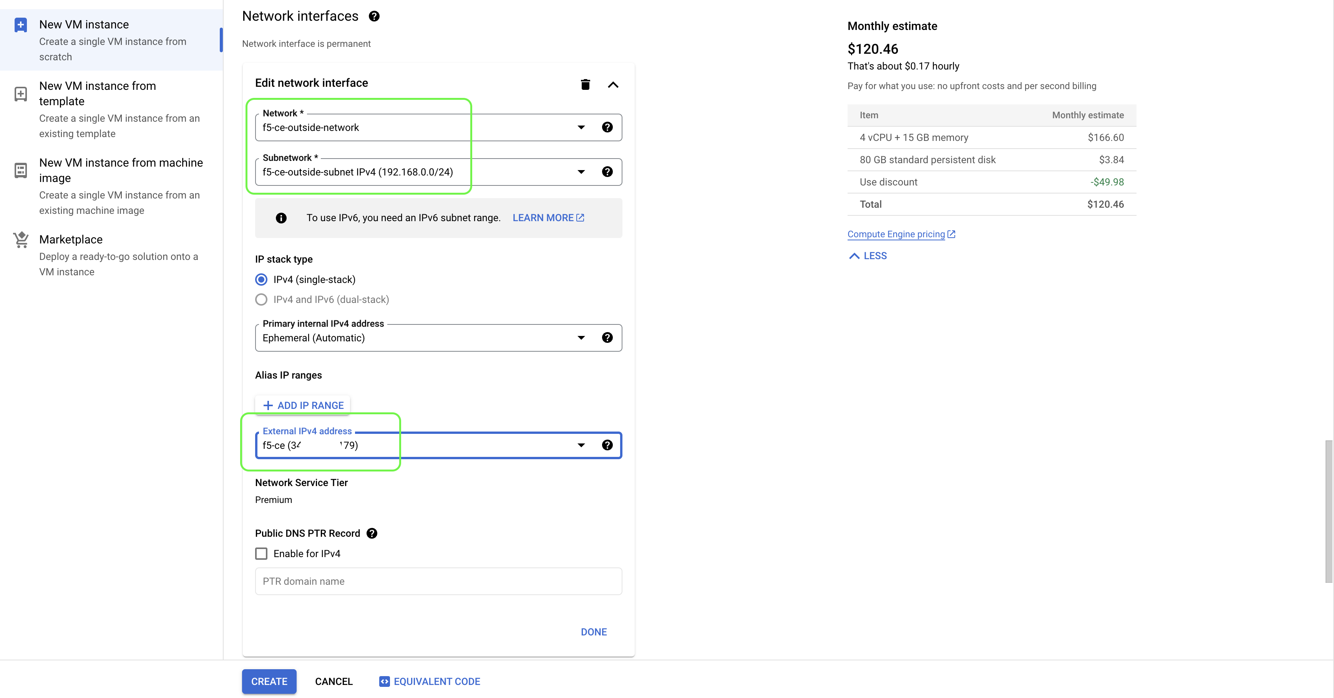This screenshot has height=698, width=1334.
Task: Select IPv4 (single-stack) radio button
Action: point(262,280)
